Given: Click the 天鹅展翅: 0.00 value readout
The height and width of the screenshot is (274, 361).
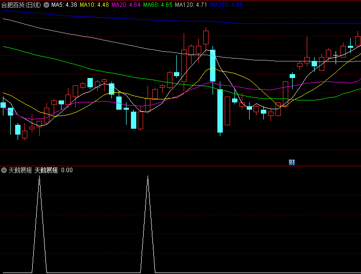Looking at the screenshot, I should [53, 170].
